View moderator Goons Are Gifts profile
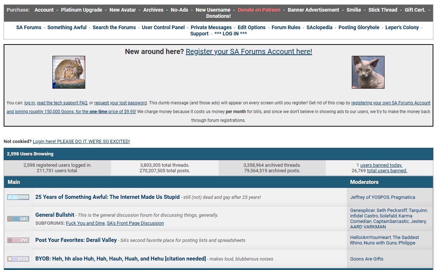Viewport: 437px width, 270px height. [x=367, y=259]
